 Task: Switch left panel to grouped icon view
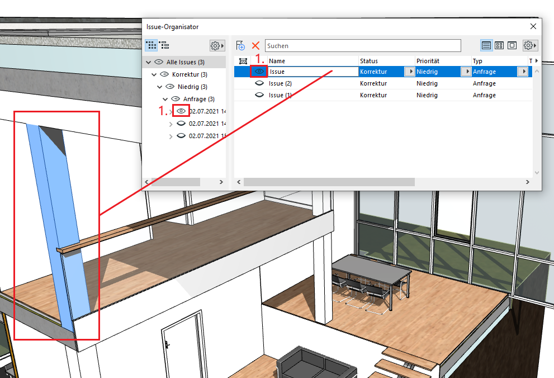(151, 45)
